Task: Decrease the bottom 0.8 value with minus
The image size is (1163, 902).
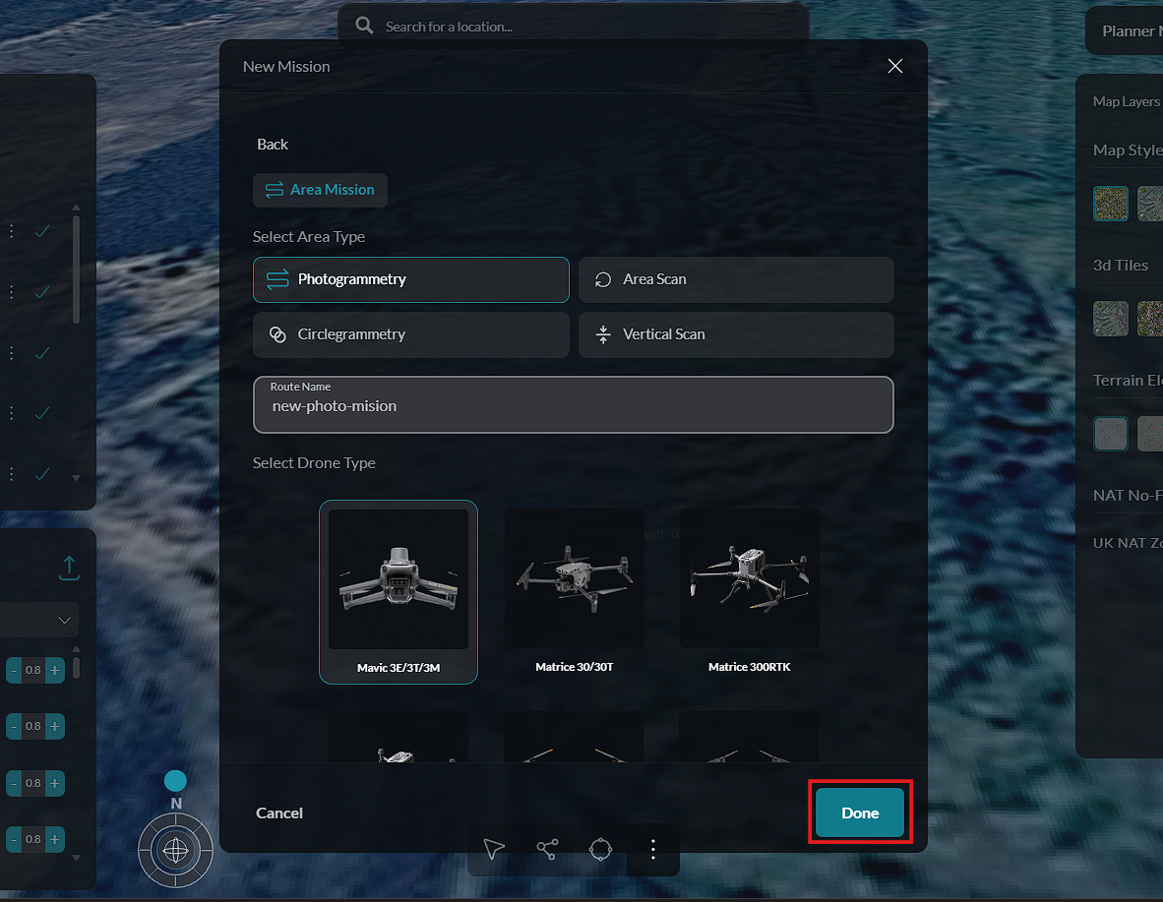Action: tap(14, 839)
